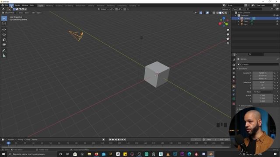Collapse the Collection tree in outliner
Image resolution: width=280 pixels, height=157 pixels.
(x=236, y=16)
